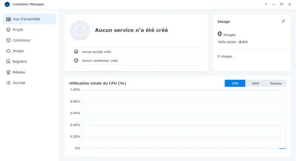Viewport: 296px width, 161px height.
Task: Click the Container Manager logo icon
Action: click(x=7, y=4)
